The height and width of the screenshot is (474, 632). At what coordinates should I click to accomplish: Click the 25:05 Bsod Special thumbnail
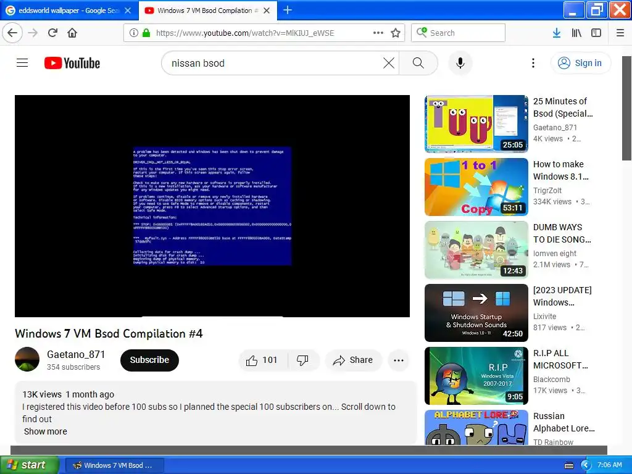[x=476, y=123]
